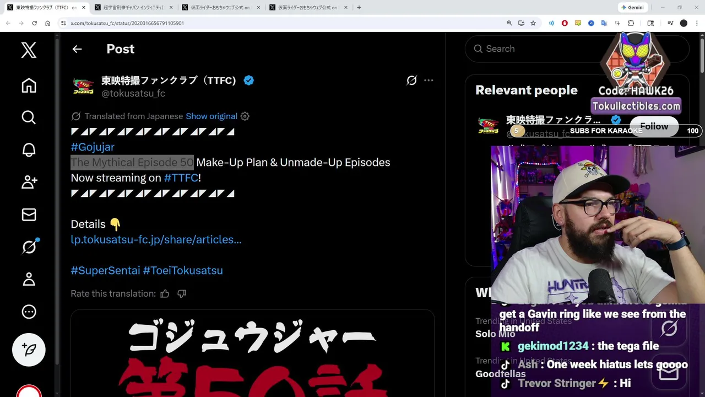705x397 pixels.
Task: Go to Home in the X sidebar
Action: (29, 85)
